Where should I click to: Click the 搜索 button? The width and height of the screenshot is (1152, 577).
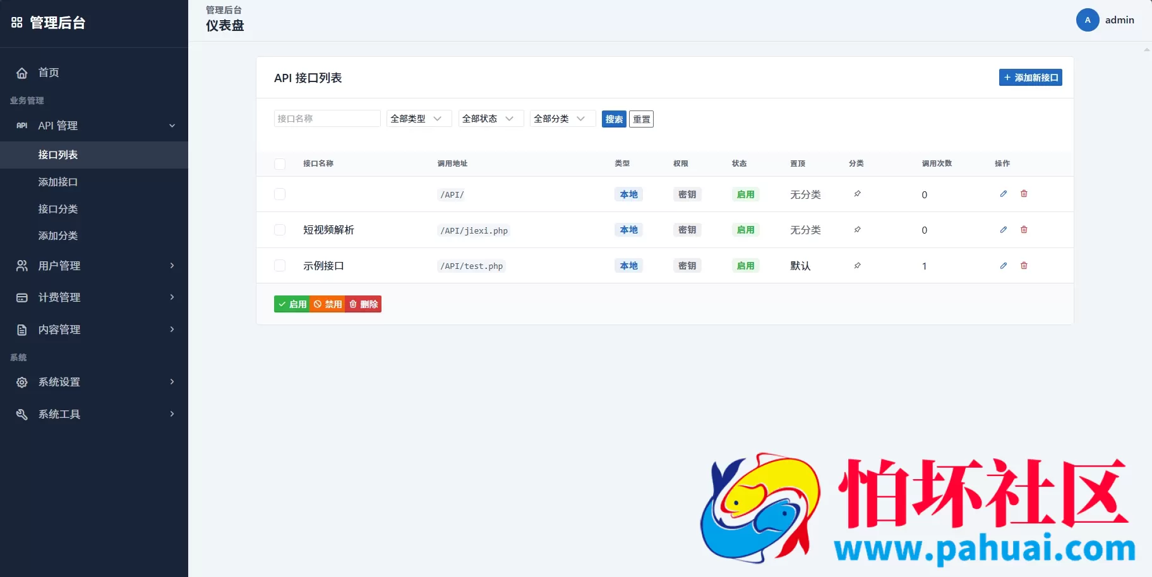[x=614, y=119]
